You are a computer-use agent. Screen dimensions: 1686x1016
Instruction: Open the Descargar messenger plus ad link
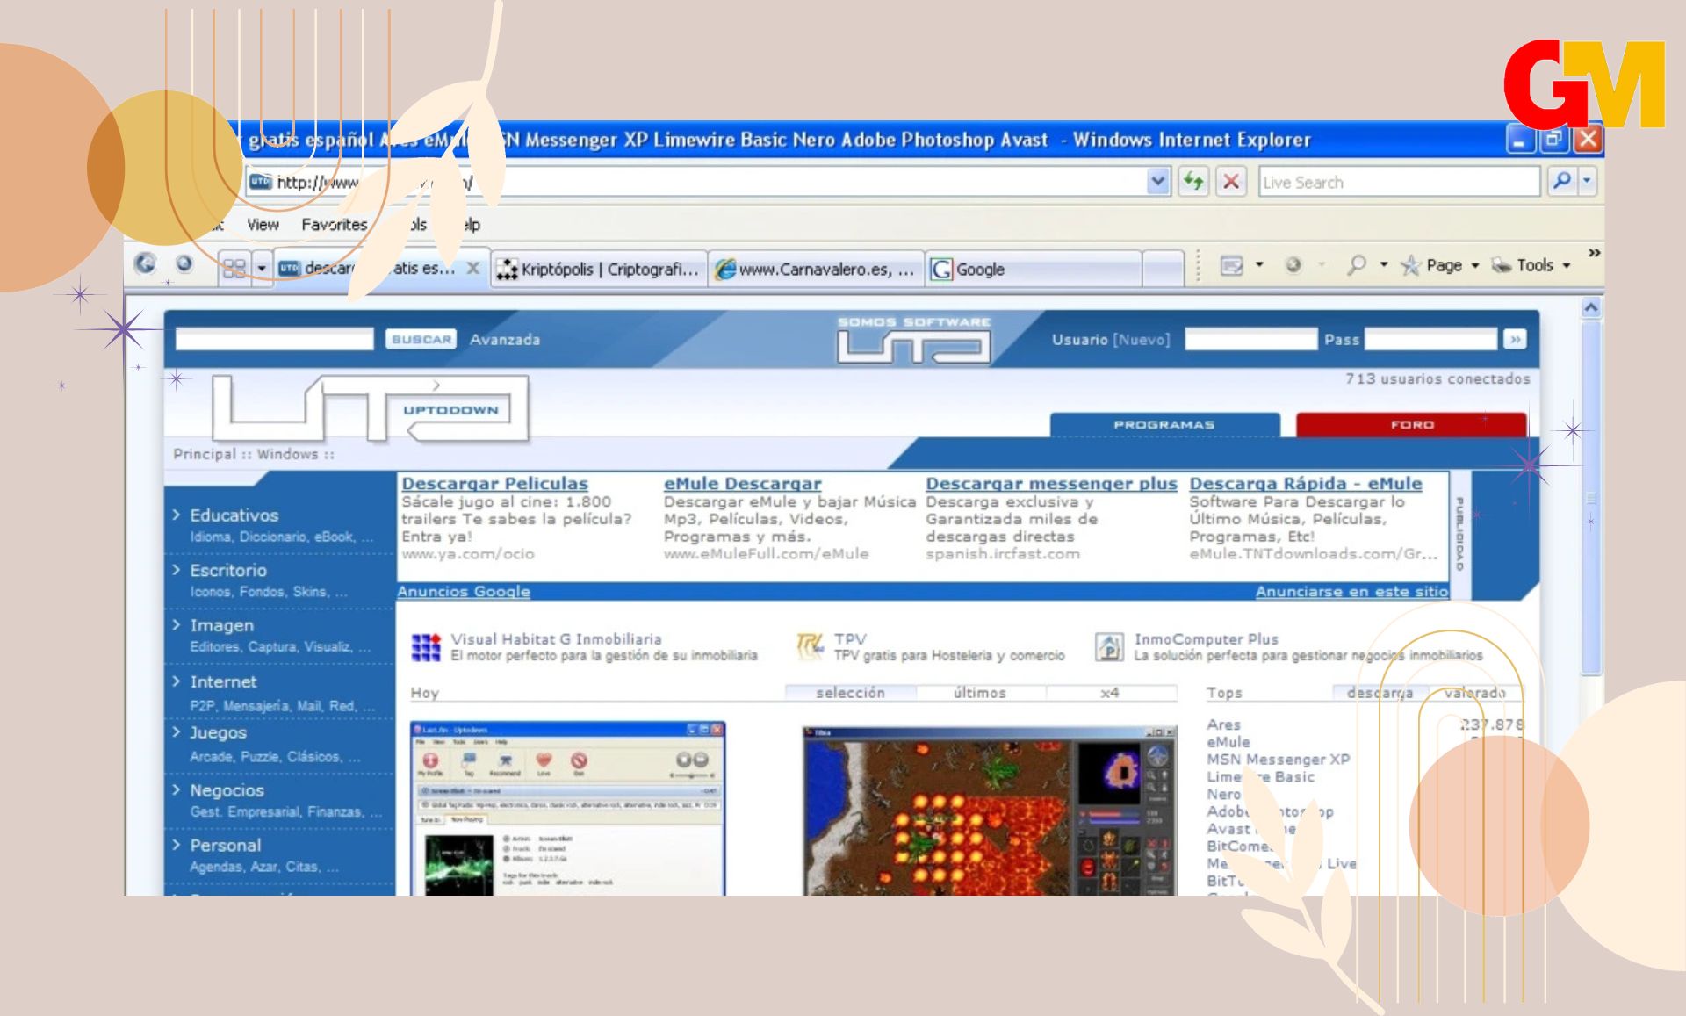(x=1051, y=483)
